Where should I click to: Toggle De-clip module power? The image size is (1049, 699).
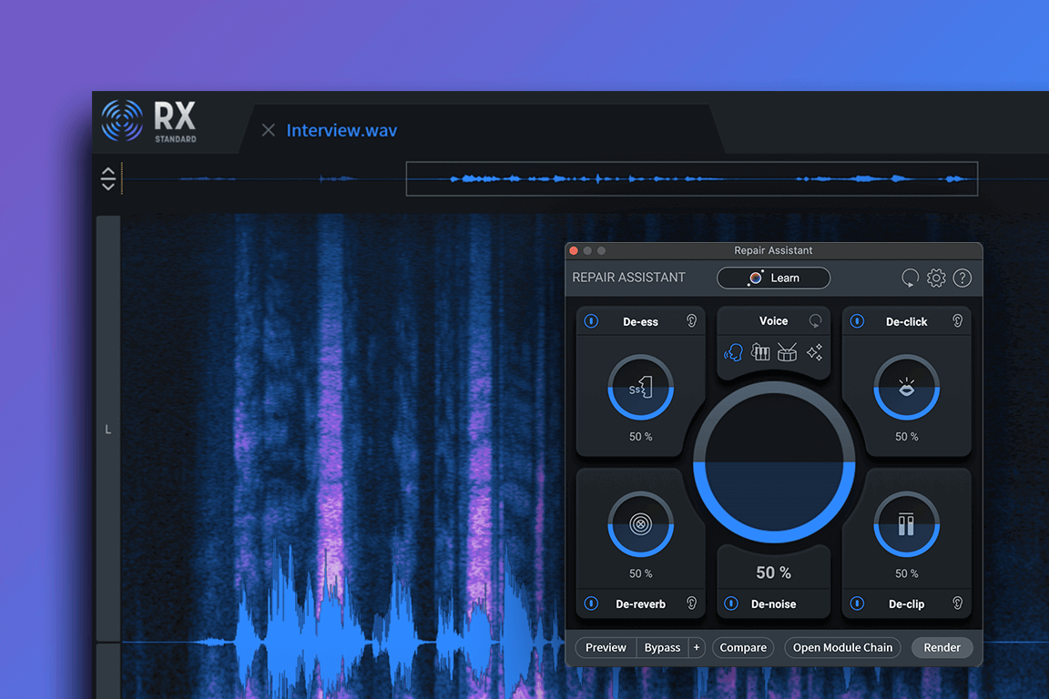pyautogui.click(x=857, y=603)
